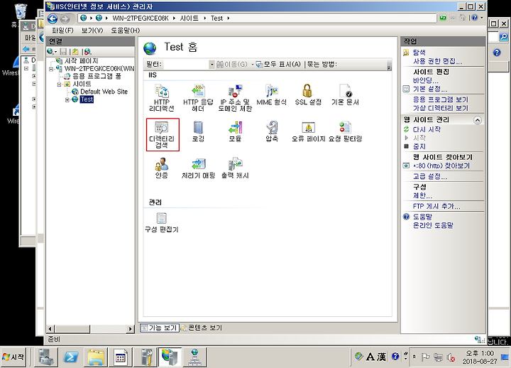Open the 도움말(H) menu
The image size is (511, 368).
click(x=125, y=31)
